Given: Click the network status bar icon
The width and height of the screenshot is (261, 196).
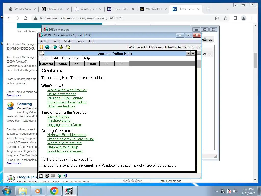Looking at the screenshot, I should point(59,176).
